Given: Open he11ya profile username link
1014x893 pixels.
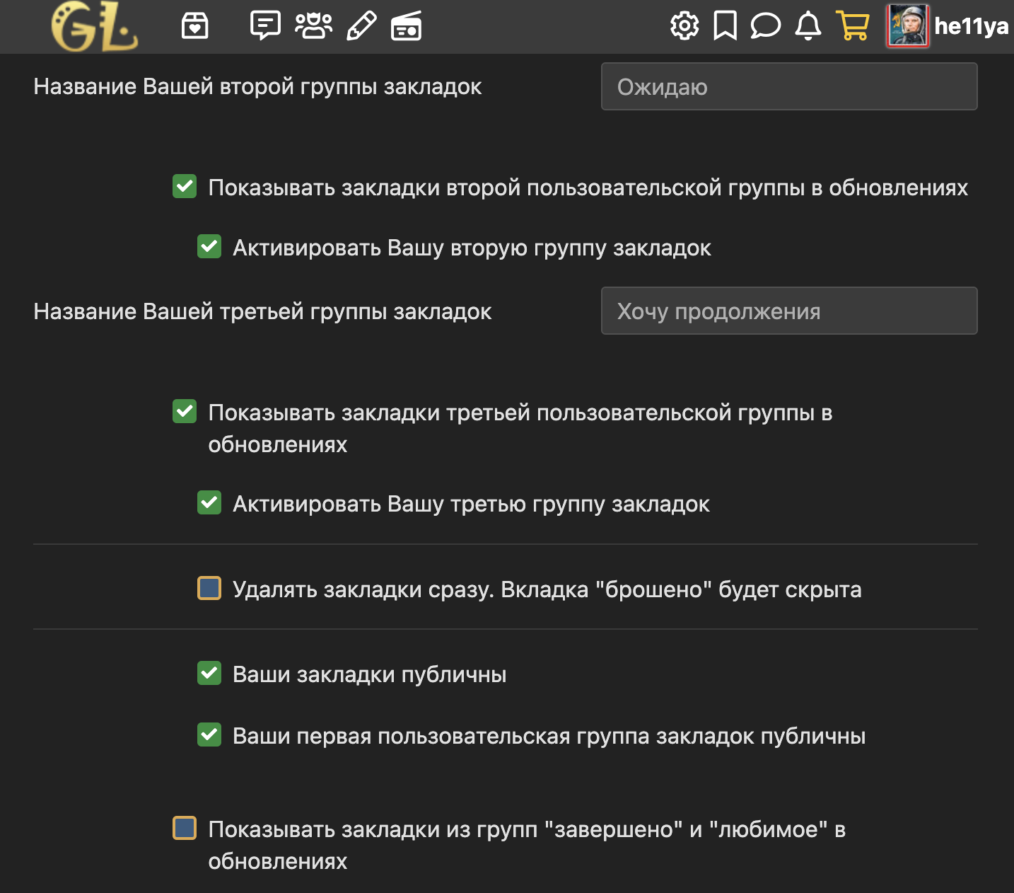Looking at the screenshot, I should (x=971, y=27).
